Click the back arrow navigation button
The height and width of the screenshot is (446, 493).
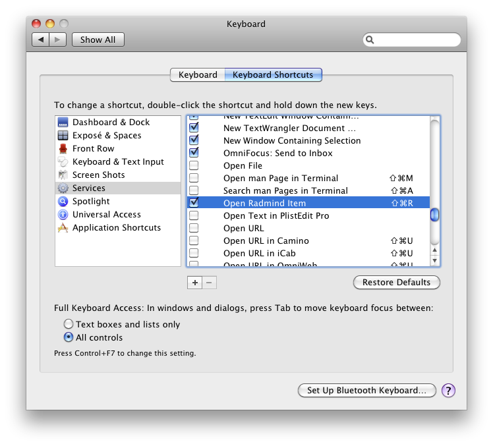click(x=41, y=40)
